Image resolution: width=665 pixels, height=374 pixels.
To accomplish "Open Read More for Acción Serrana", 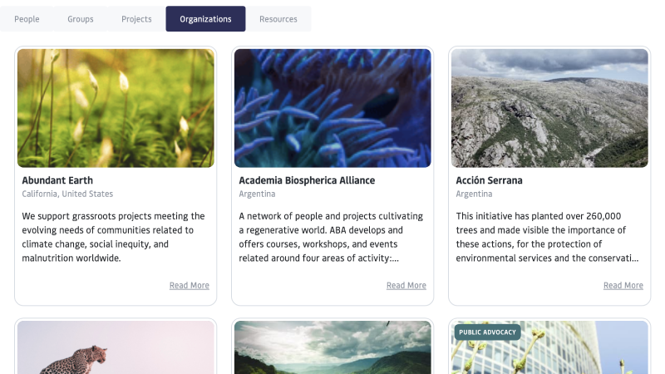I will click(623, 285).
